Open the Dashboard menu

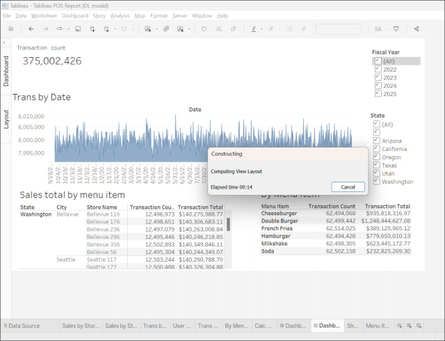(x=75, y=15)
